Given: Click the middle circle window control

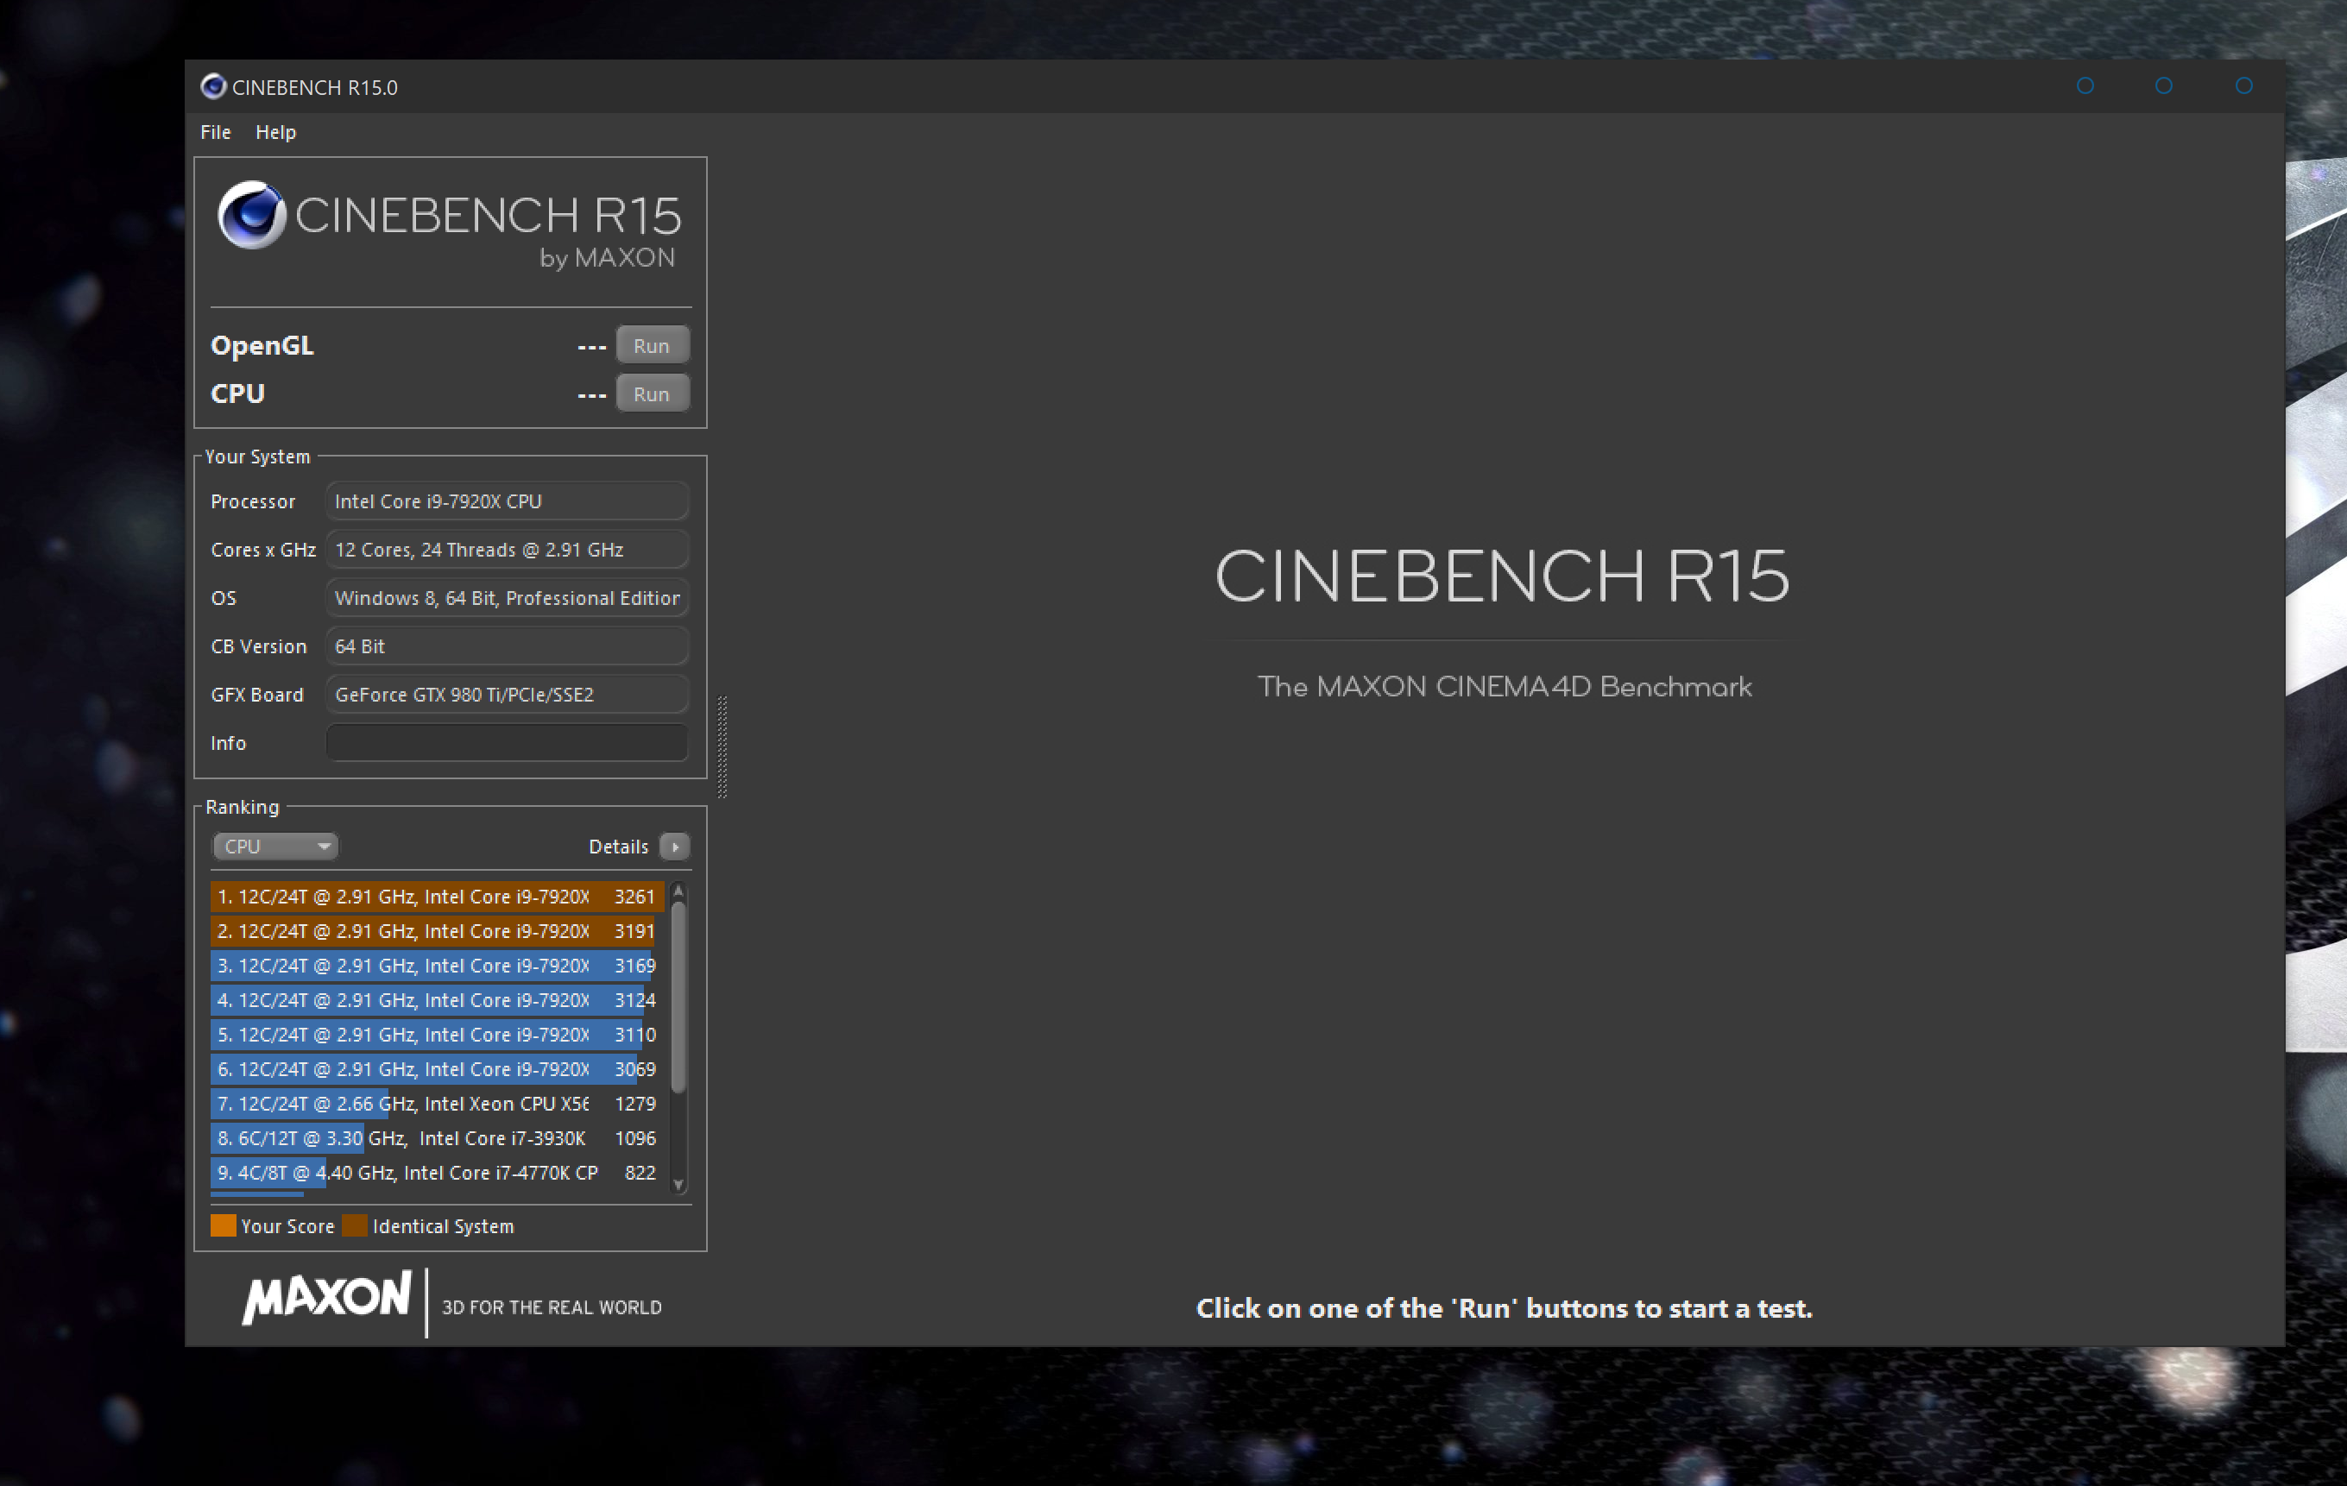Looking at the screenshot, I should point(2164,85).
